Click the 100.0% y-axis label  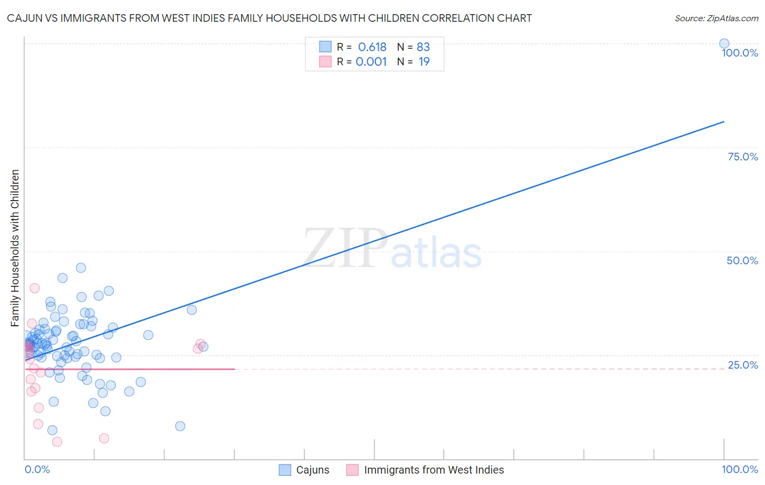coord(740,53)
